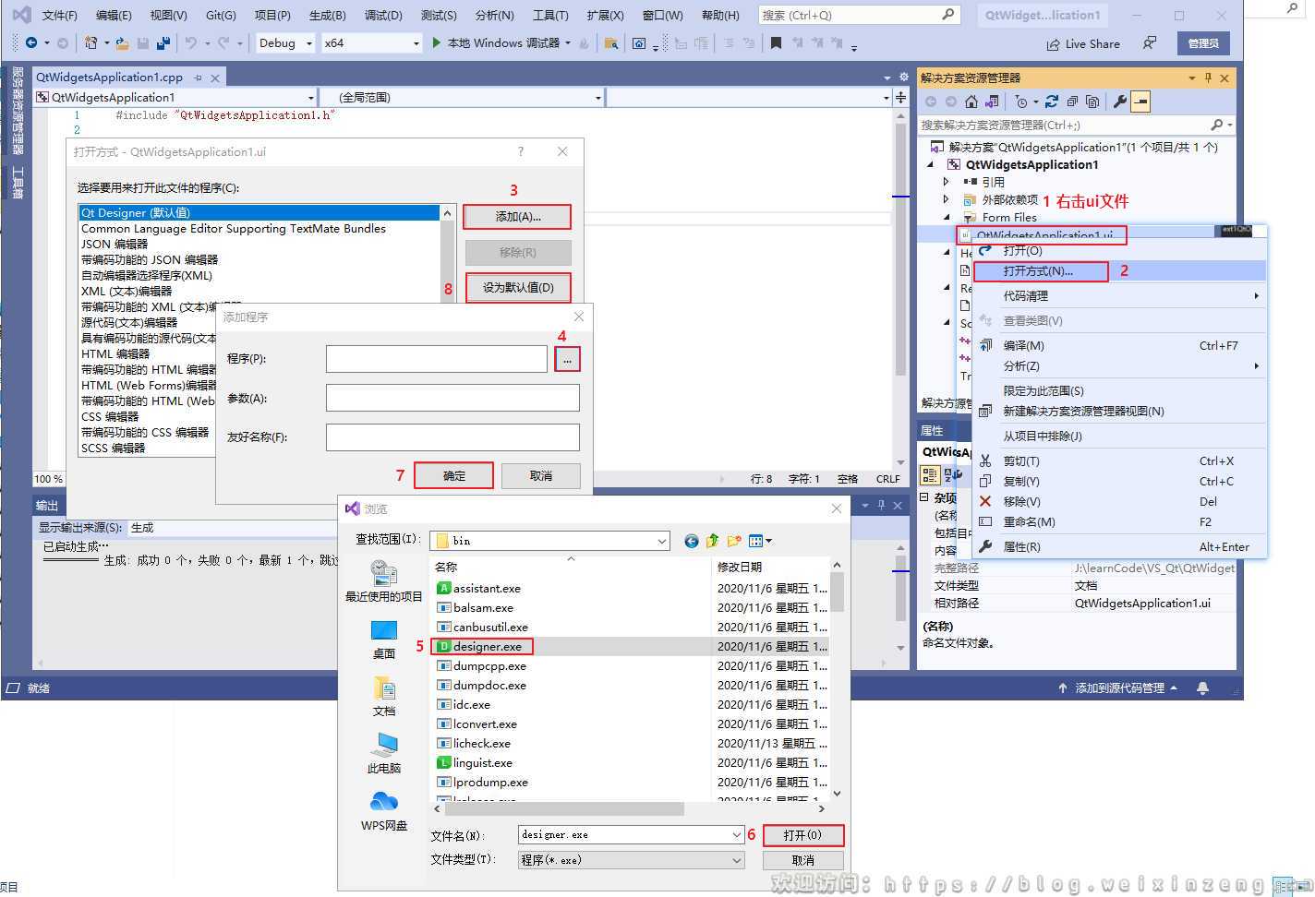
Task: Click the ... browse button for program path
Action: pos(567,359)
